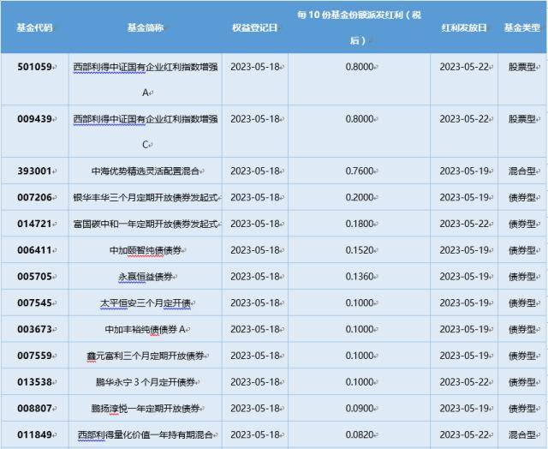Select the 西部利得量化价值一年持有期混合 fund name
This screenshot has width=548, height=449.
144,435
